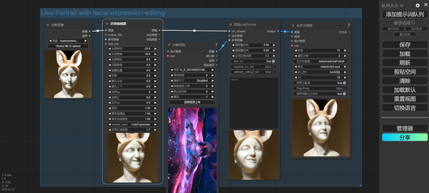Click the 添加提示词队列 queue prompt button

coord(405,14)
